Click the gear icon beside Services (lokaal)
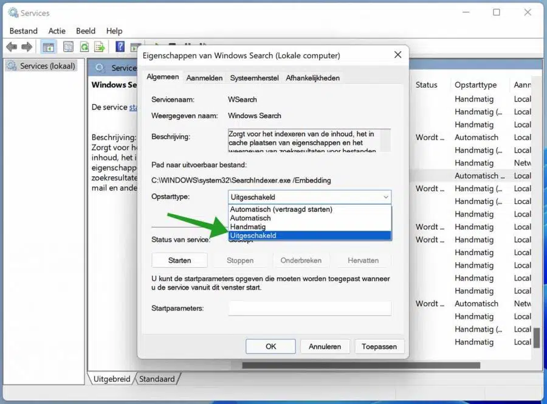Viewport: 547px width, 404px height. tap(12, 66)
